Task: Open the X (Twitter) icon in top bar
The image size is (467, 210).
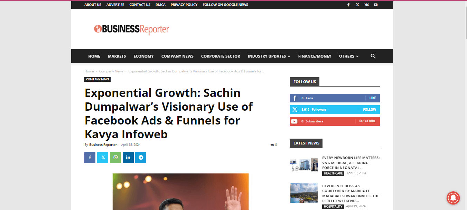Action: pyautogui.click(x=357, y=5)
